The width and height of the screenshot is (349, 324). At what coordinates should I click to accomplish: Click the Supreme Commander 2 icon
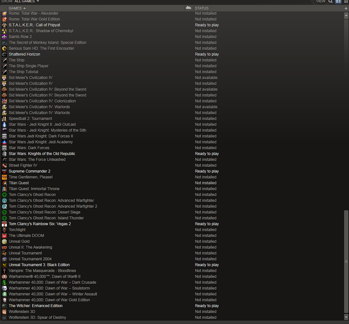point(4,171)
